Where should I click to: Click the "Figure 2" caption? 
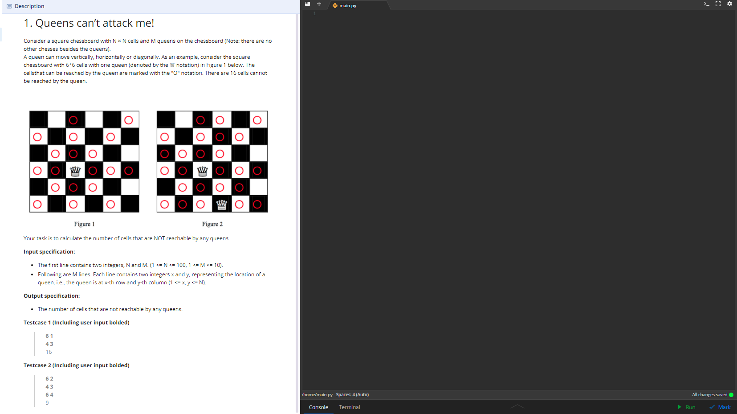pyautogui.click(x=212, y=224)
